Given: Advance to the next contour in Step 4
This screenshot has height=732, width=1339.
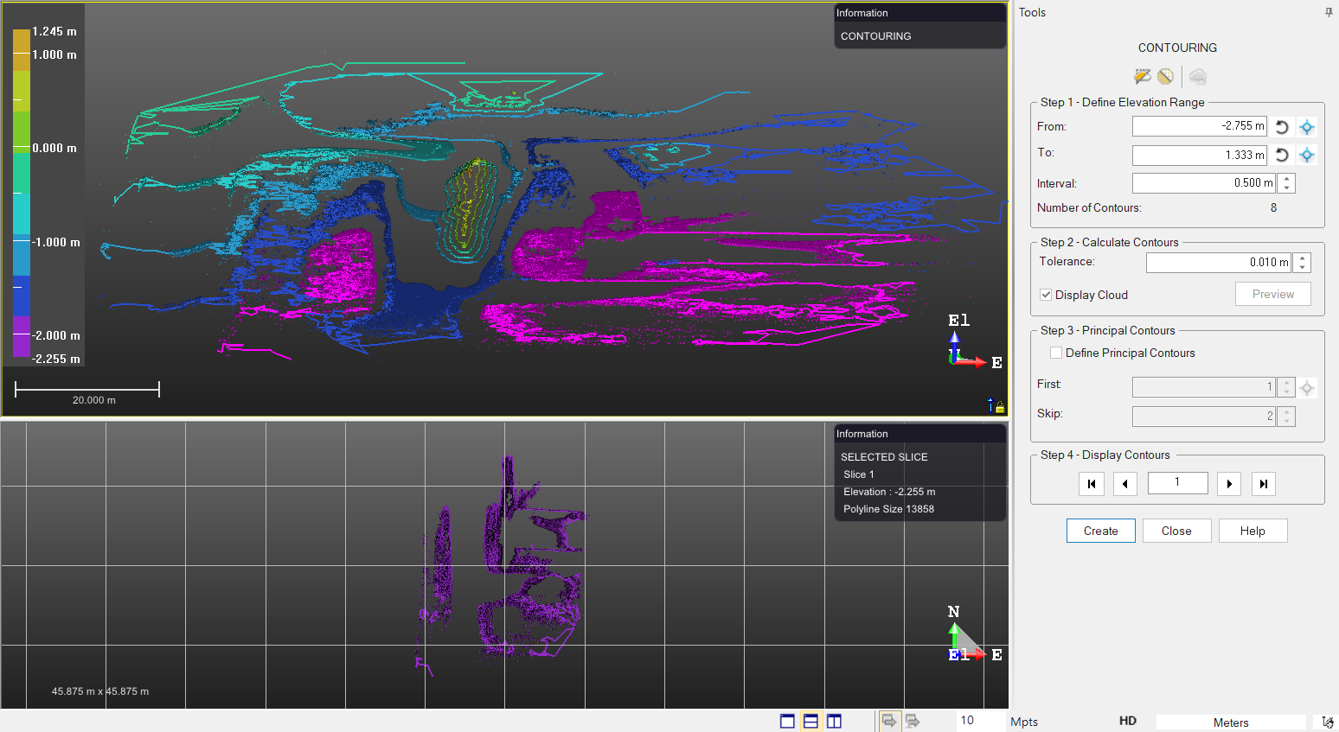Looking at the screenshot, I should coord(1229,483).
